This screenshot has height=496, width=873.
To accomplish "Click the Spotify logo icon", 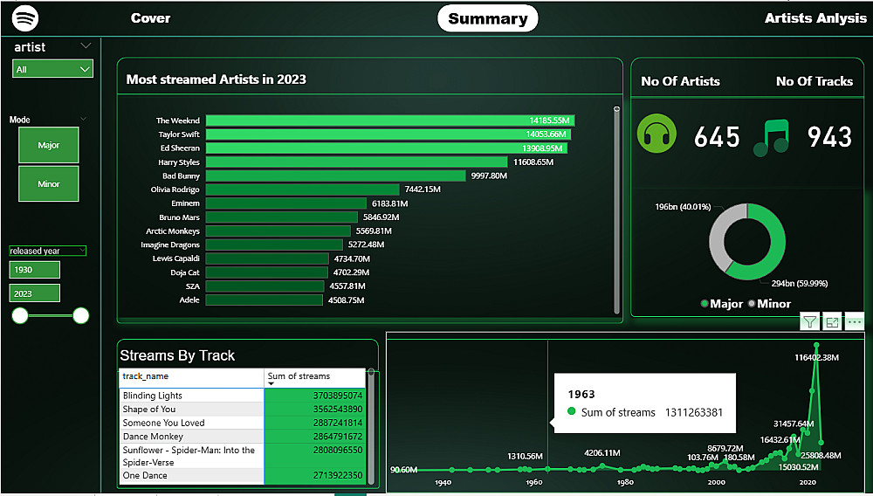I will pos(25,18).
